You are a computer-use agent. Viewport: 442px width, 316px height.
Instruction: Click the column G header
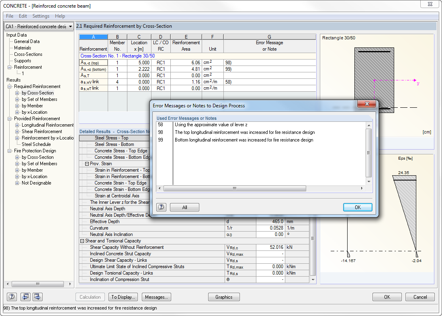point(270,37)
